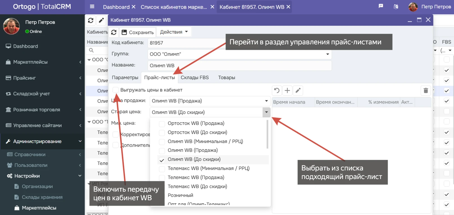
Task: Click the Время начала column header
Action: pyautogui.click(x=293, y=102)
